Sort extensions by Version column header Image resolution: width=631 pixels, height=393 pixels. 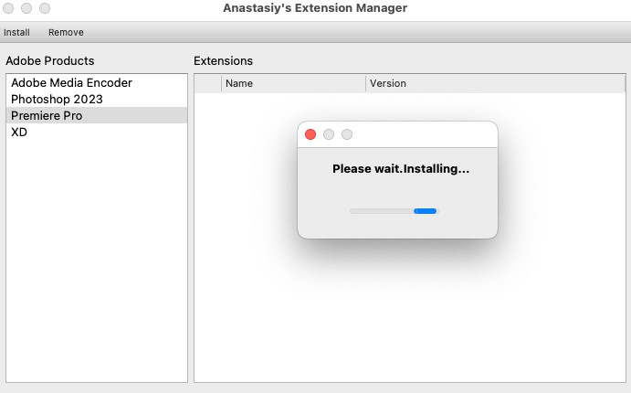click(x=493, y=83)
